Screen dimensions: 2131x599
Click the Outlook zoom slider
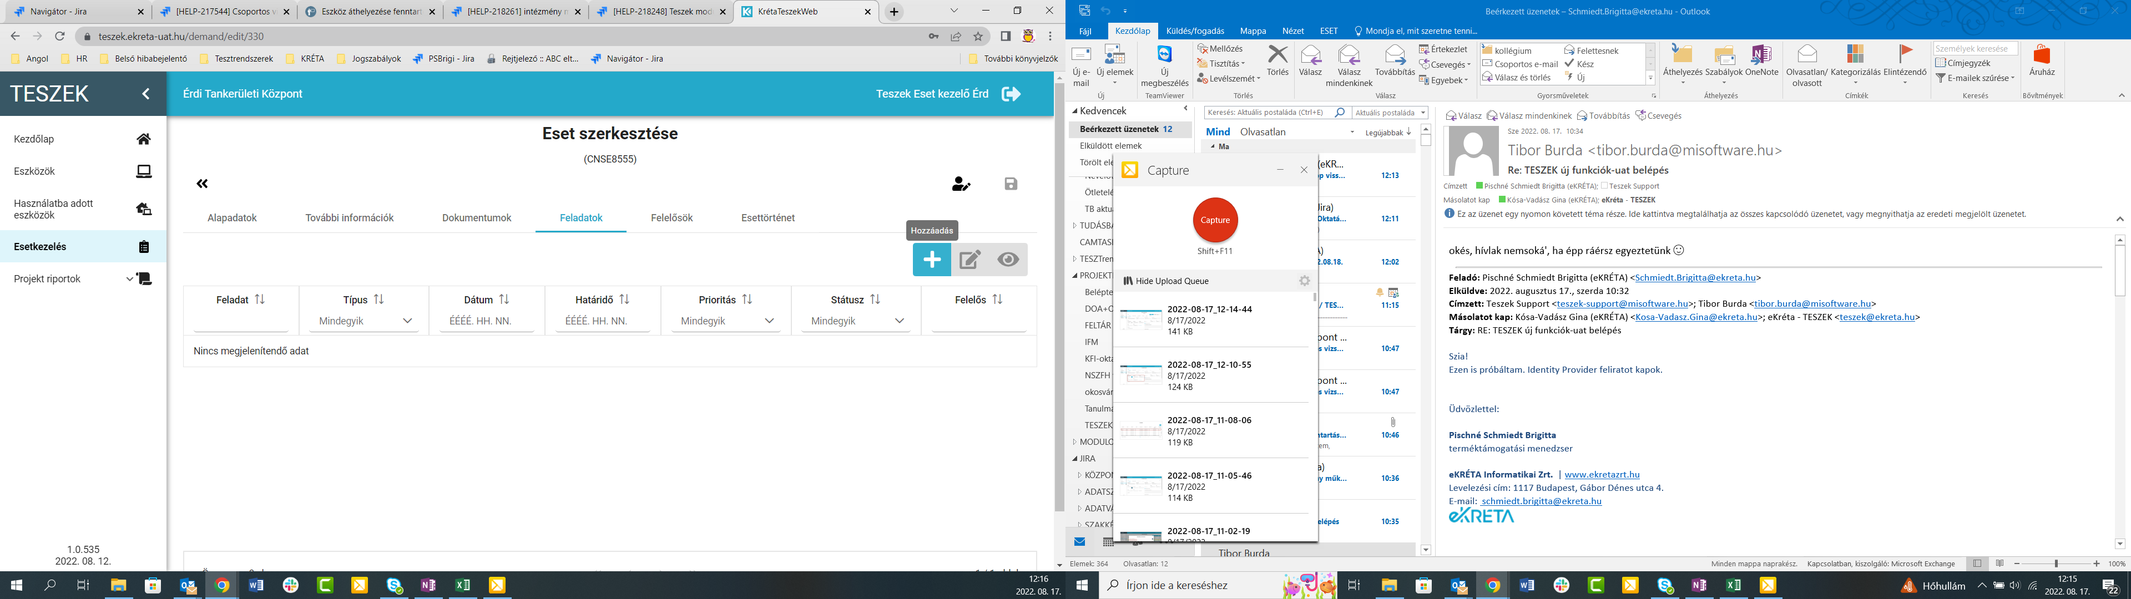[2056, 564]
